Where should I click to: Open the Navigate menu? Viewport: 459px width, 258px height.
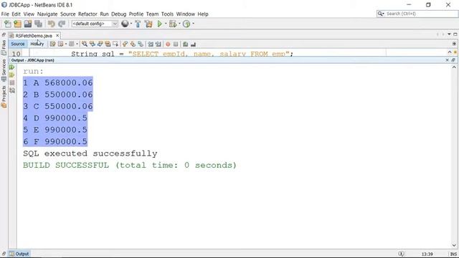click(x=47, y=14)
